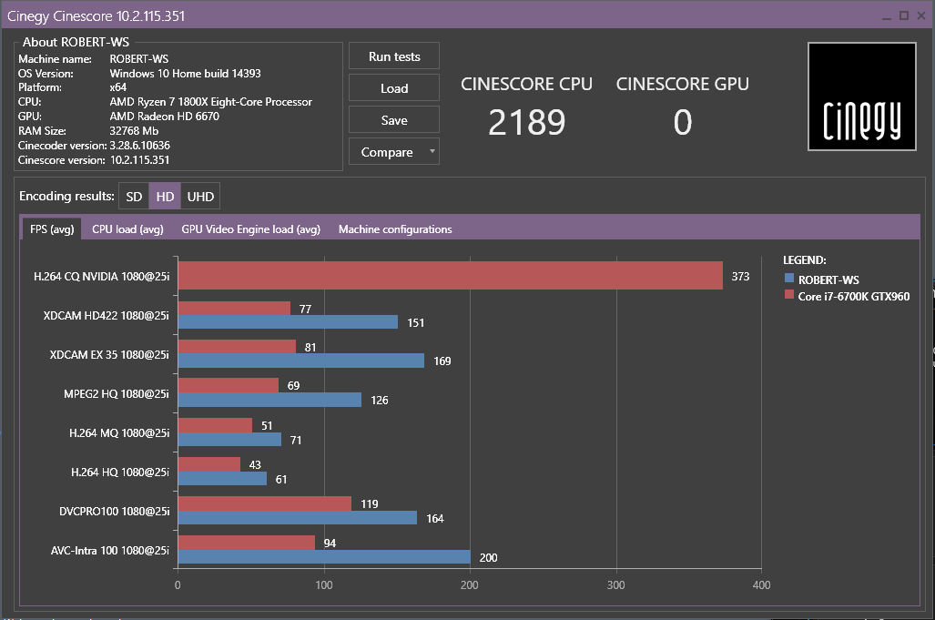Click blue ROBERT-WS legend swatch

coord(789,279)
